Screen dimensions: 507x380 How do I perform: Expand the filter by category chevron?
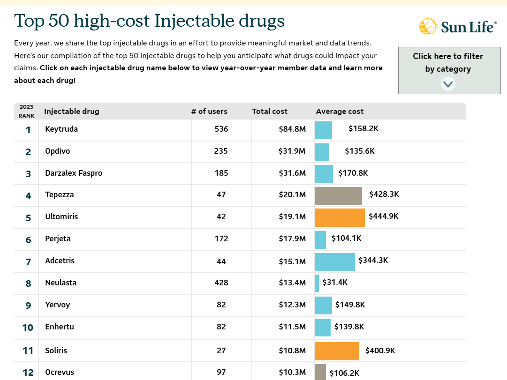point(448,84)
